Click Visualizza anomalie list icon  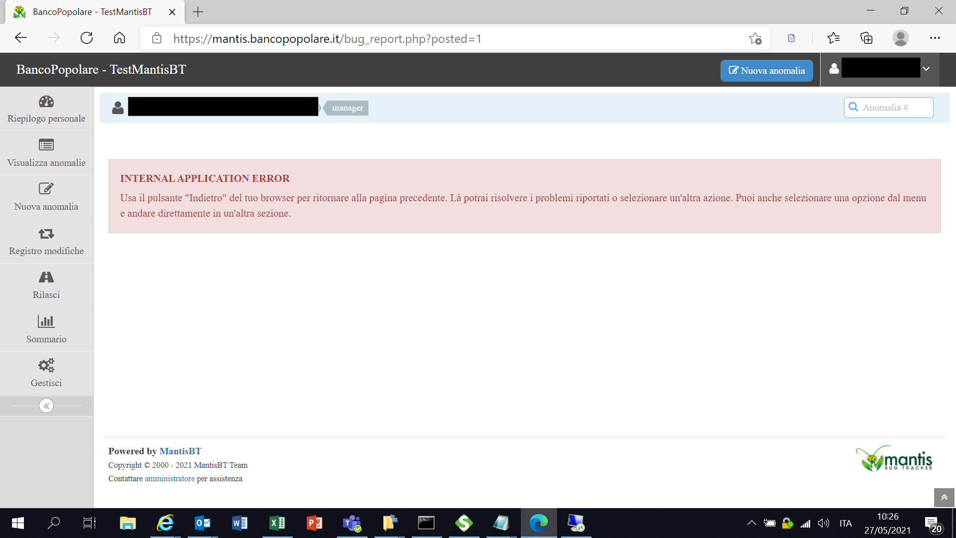pos(46,145)
